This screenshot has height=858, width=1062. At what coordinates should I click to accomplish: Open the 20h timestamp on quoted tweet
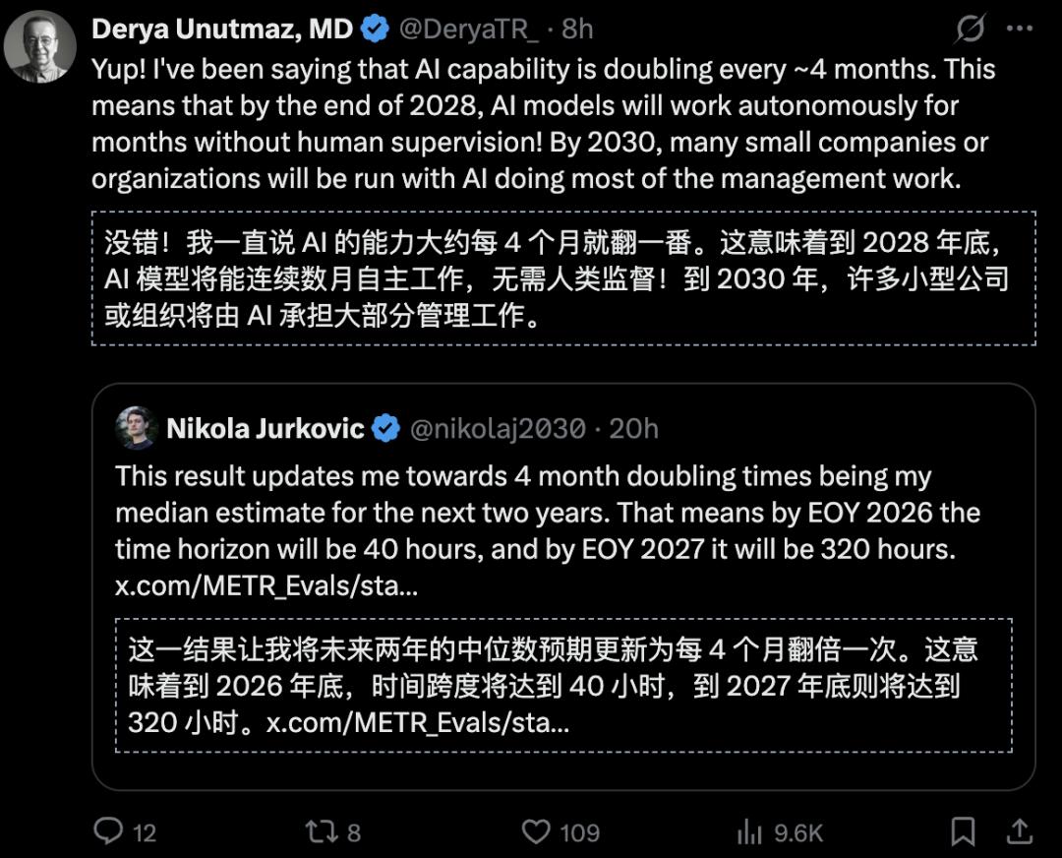coord(634,428)
